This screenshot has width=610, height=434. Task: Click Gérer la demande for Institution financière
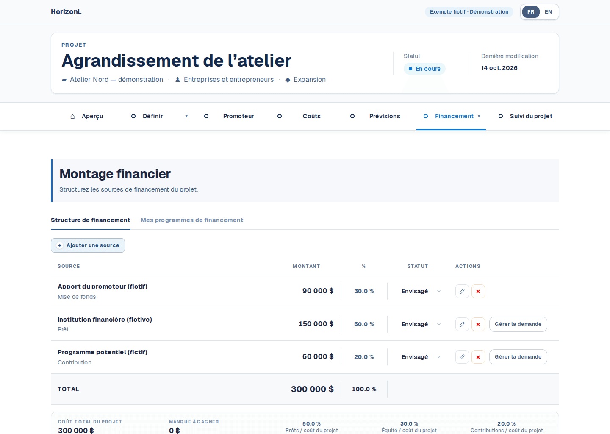(518, 324)
